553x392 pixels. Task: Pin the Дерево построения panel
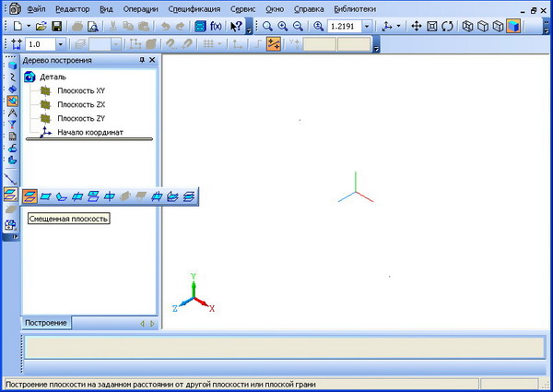[141, 61]
